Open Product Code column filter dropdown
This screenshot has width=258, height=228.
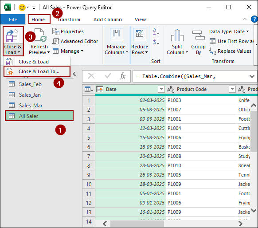coord(232,89)
